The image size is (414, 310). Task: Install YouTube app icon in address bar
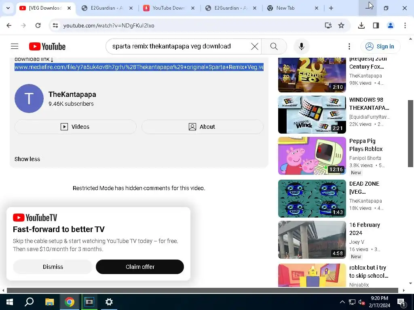328,25
